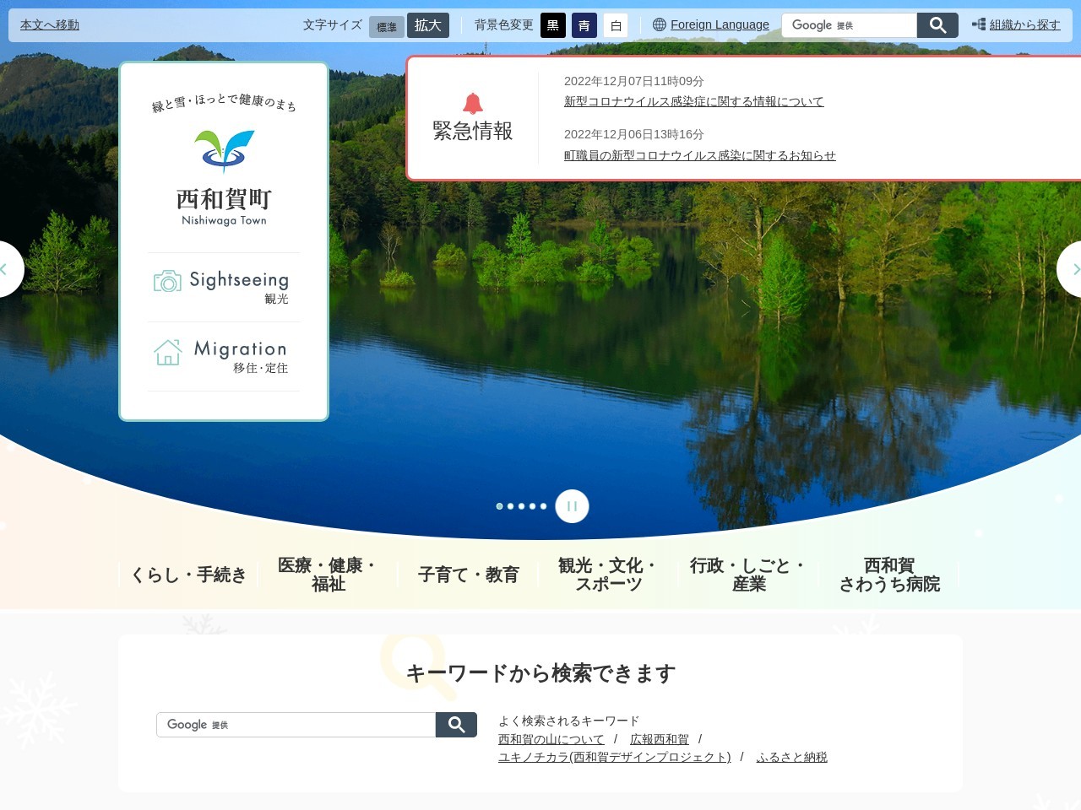The width and height of the screenshot is (1081, 810).
Task: Click date text 2022年12月07日11時09分
Action: (x=633, y=81)
